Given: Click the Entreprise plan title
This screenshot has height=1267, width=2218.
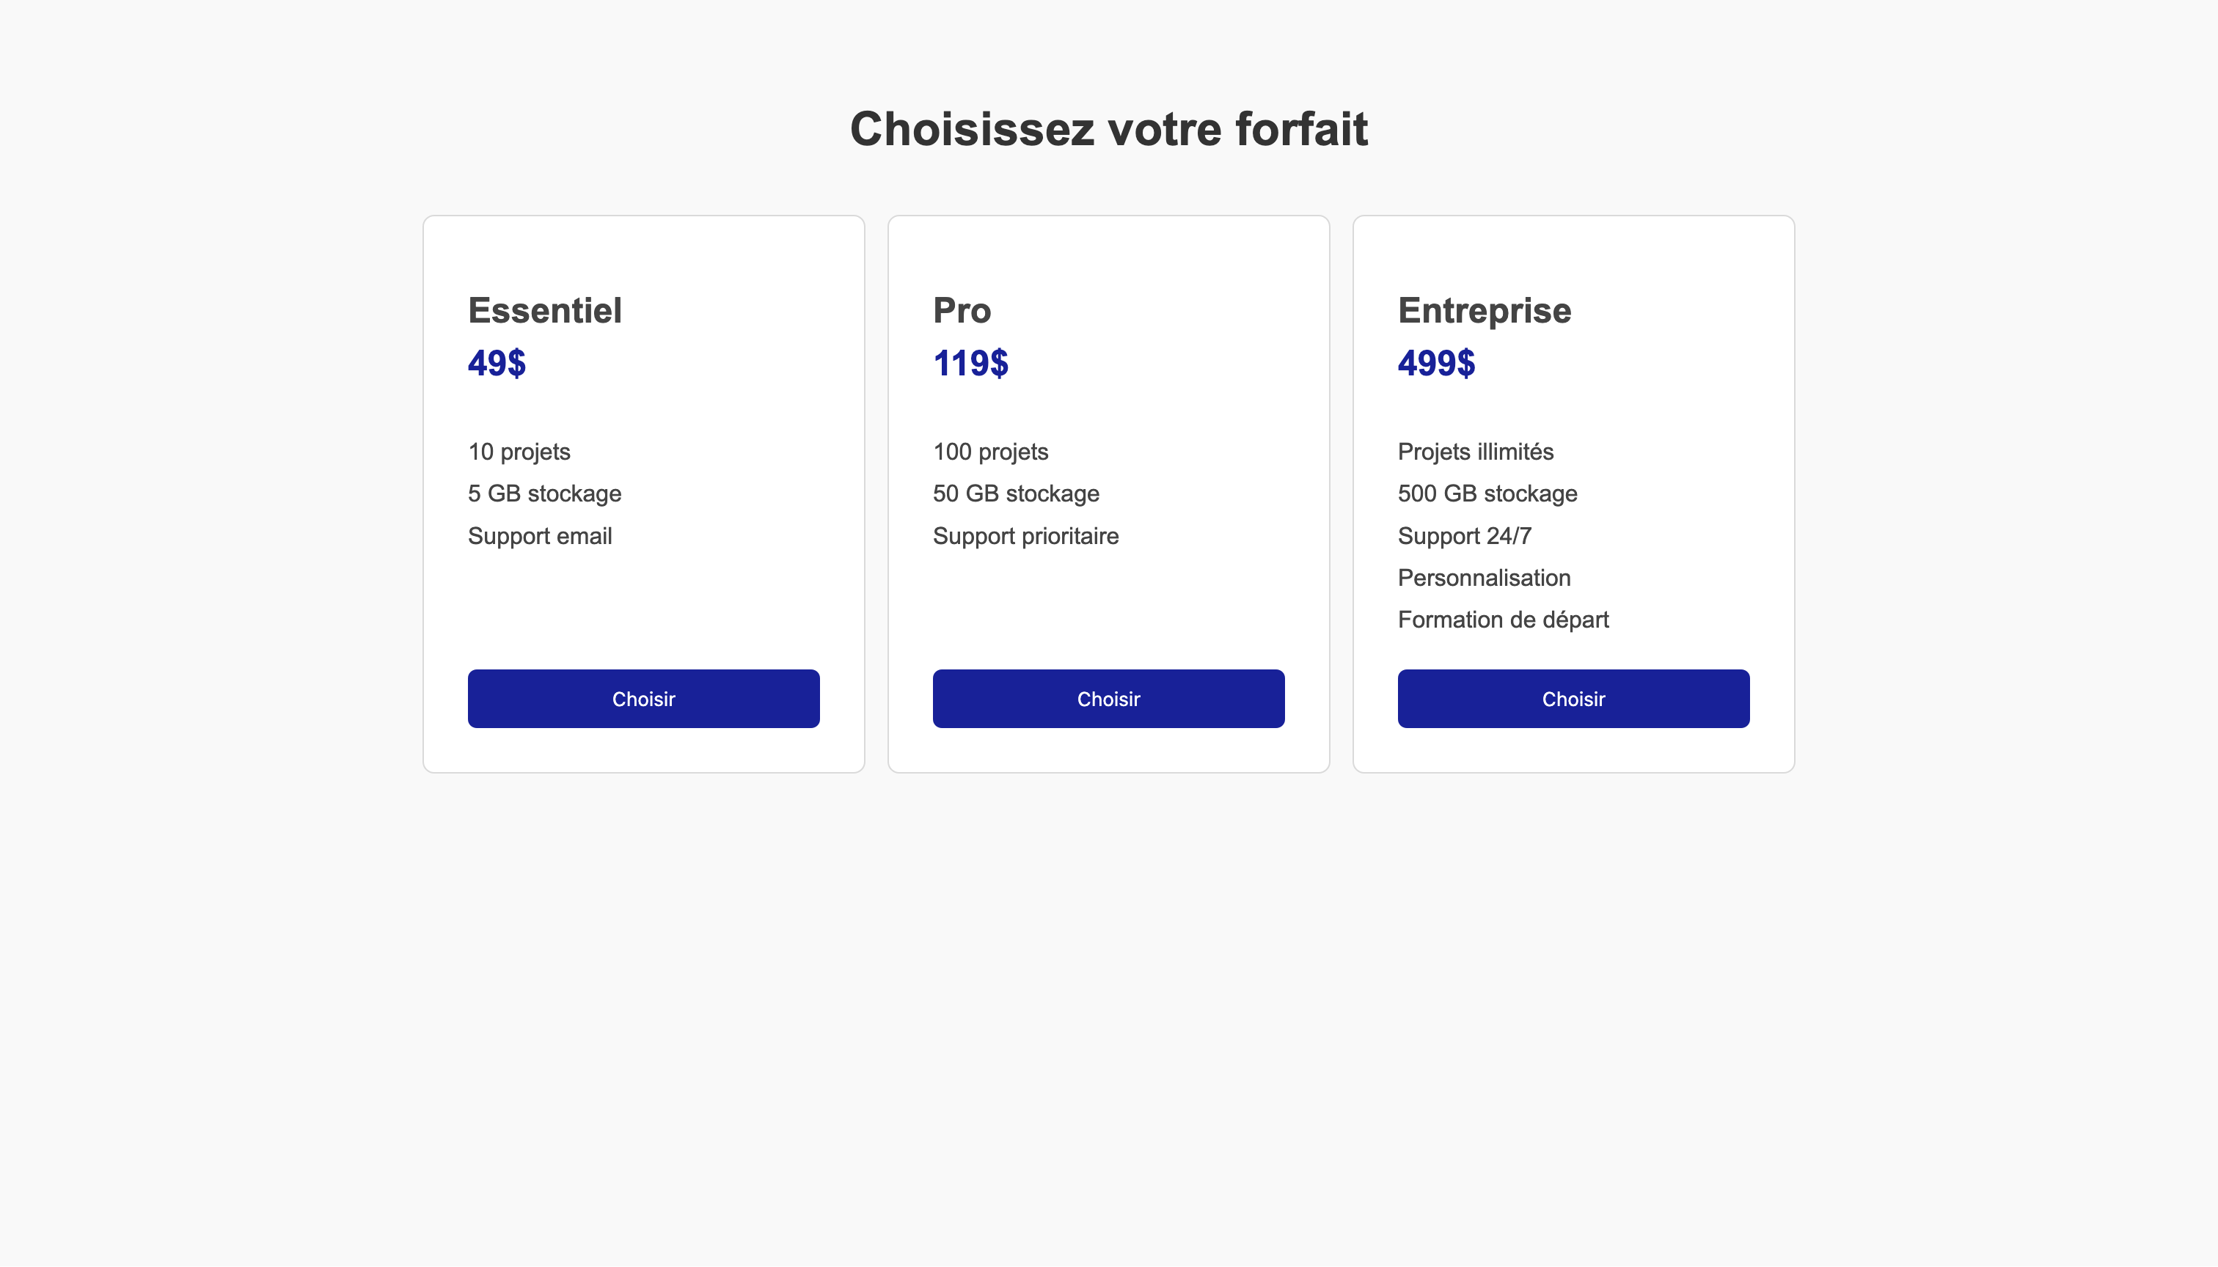Looking at the screenshot, I should pos(1485,311).
